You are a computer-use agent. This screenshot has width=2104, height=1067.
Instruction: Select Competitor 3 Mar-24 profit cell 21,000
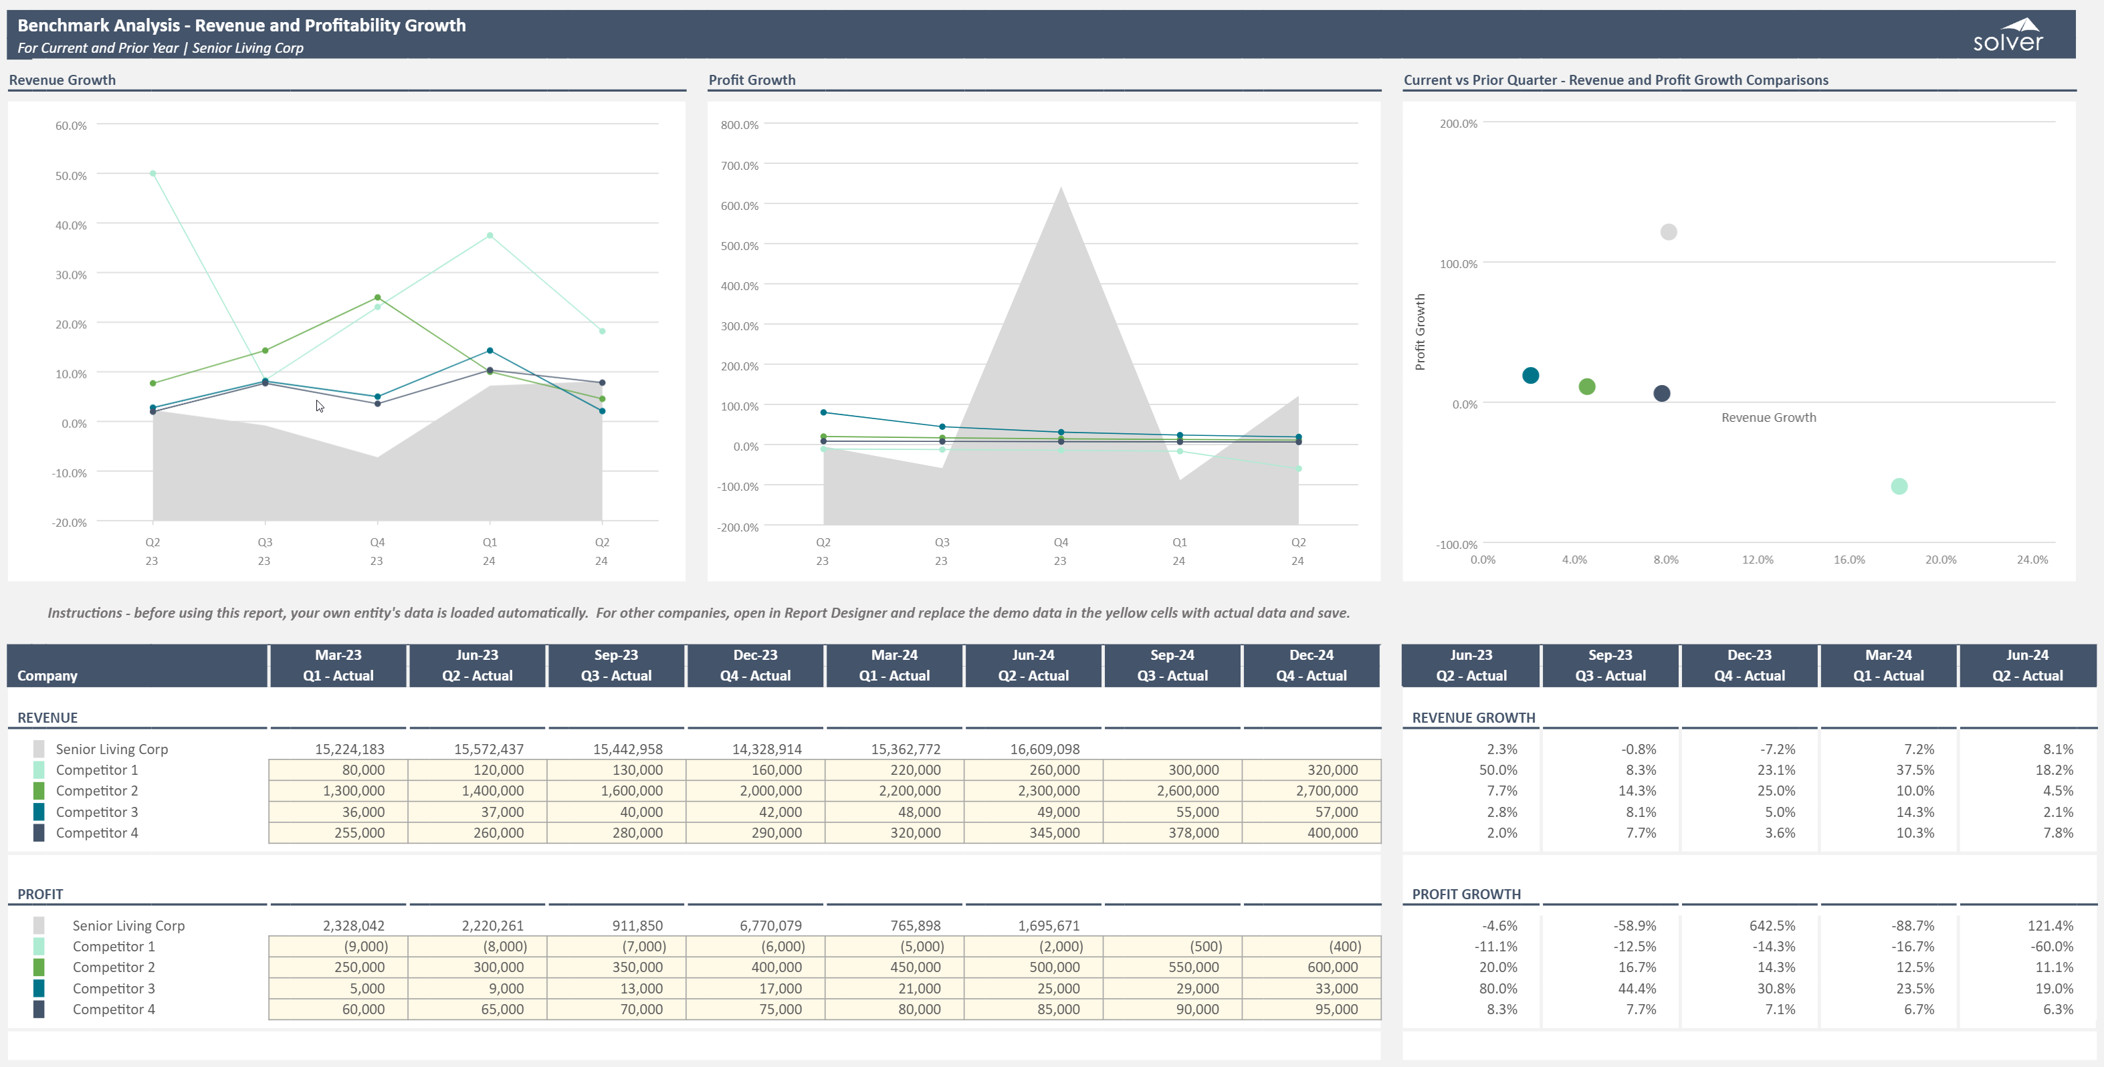(x=894, y=988)
